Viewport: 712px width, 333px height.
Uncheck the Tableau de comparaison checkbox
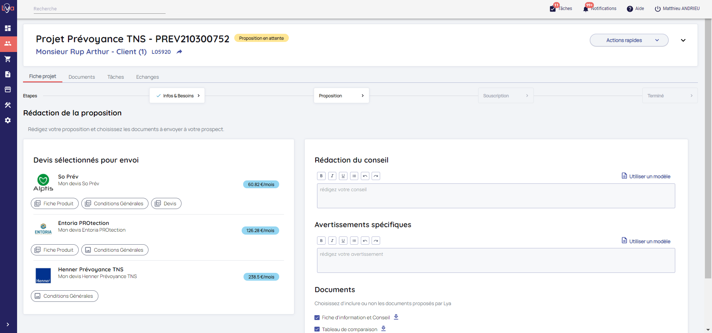click(317, 329)
